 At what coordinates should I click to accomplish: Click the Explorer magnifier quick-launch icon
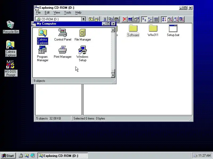(x=26, y=156)
